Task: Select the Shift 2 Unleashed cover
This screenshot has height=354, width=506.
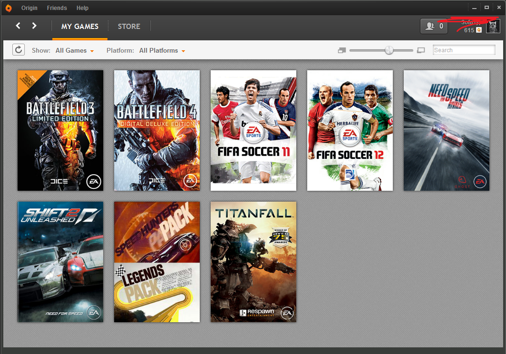Action: (x=60, y=262)
